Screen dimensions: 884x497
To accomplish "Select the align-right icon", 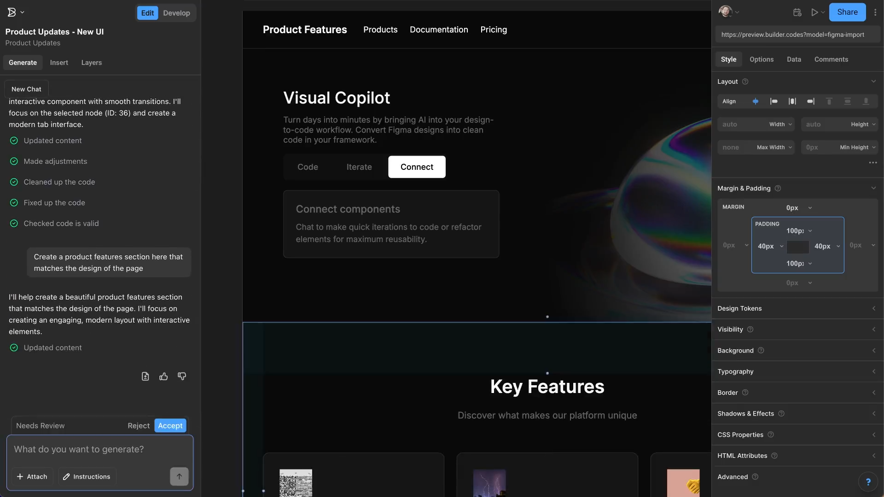I will [x=811, y=101].
